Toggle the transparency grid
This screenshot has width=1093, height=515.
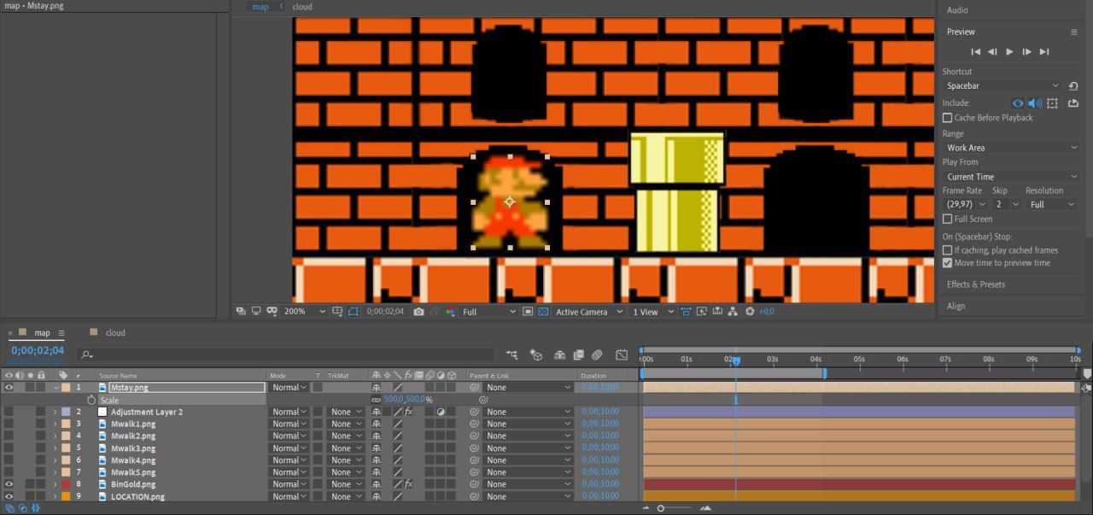(x=542, y=312)
